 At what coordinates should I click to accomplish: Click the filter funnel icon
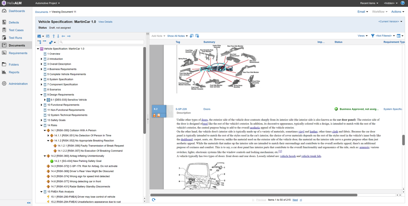click(372, 36)
